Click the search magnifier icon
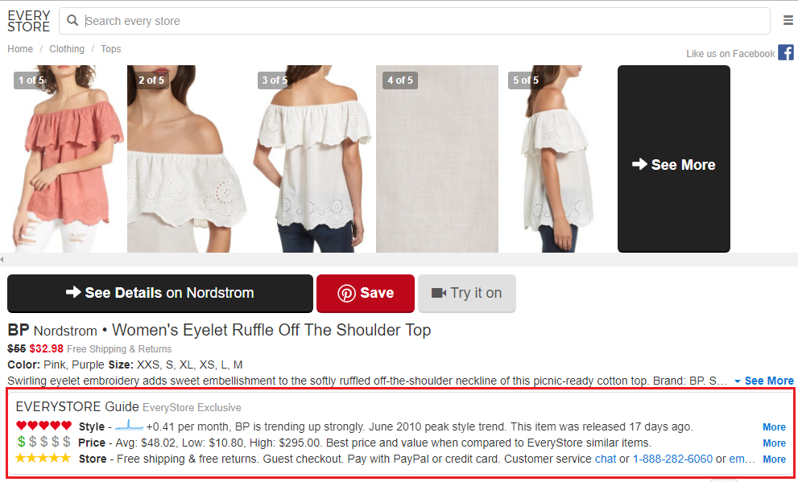The width and height of the screenshot is (798, 482). tap(72, 20)
